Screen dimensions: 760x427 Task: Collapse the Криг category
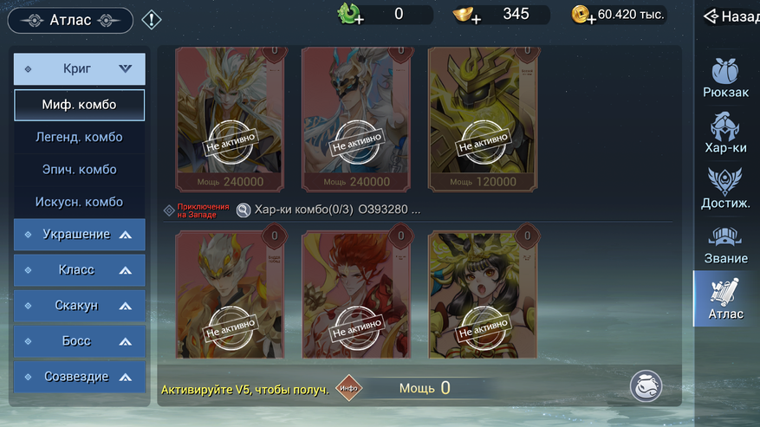click(80, 68)
